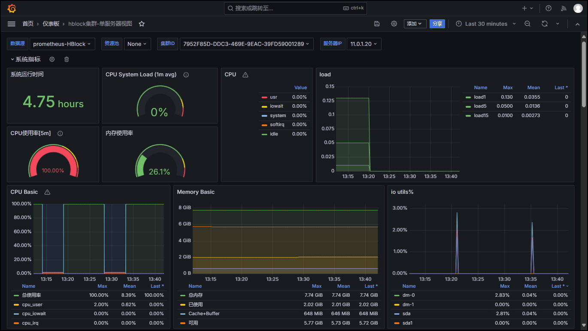Screen dimensions: 588x331
Task: Toggle 可用 series in Memory legend
Action: click(x=193, y=323)
